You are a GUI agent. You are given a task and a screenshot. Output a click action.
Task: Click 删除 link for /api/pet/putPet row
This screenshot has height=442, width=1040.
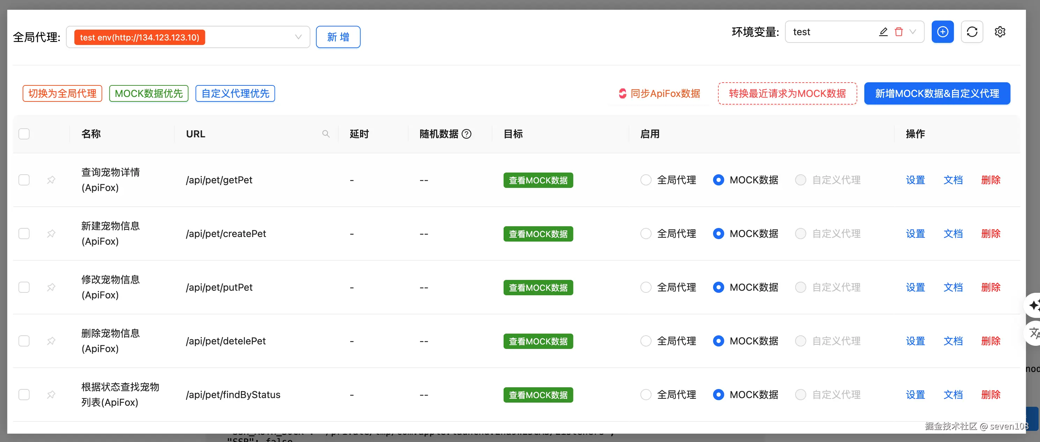coord(990,287)
